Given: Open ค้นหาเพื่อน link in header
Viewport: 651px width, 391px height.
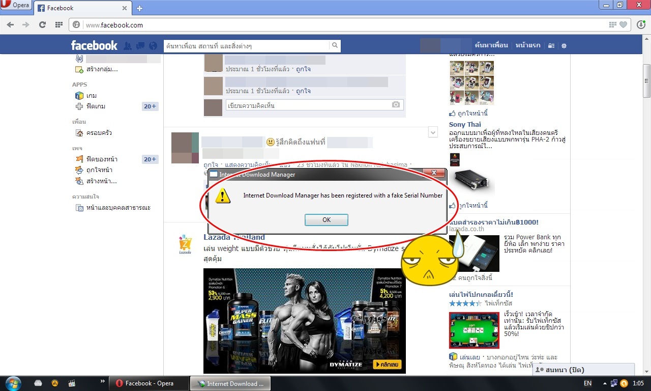Looking at the screenshot, I should [x=491, y=45].
